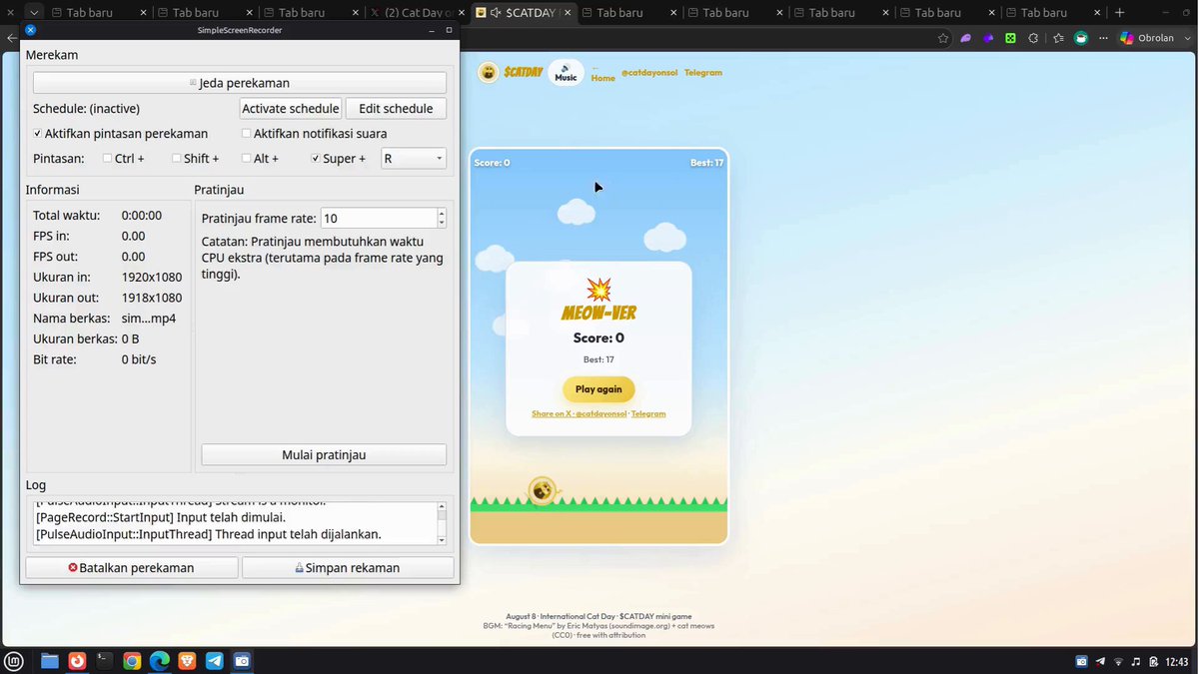Click the Batalkan perekaman button
The image size is (1199, 674).
click(132, 568)
